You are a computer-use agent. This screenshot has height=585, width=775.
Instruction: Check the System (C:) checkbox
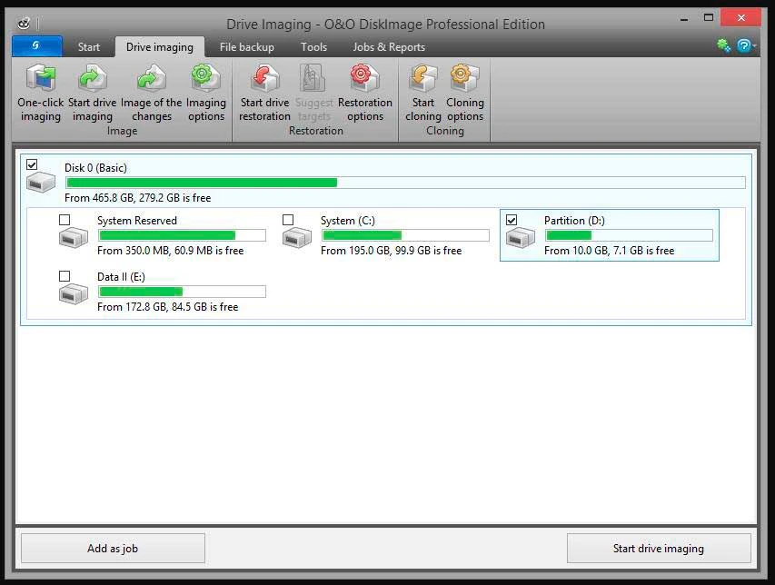288,220
